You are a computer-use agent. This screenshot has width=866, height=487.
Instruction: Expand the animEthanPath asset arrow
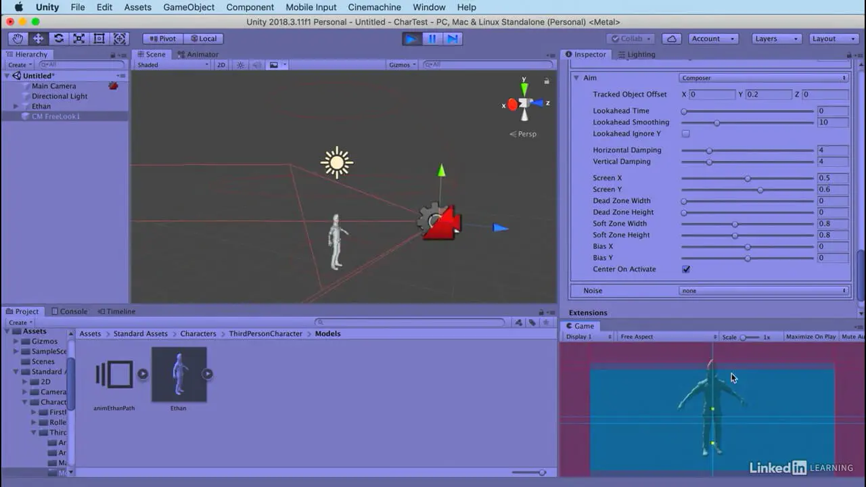click(143, 373)
